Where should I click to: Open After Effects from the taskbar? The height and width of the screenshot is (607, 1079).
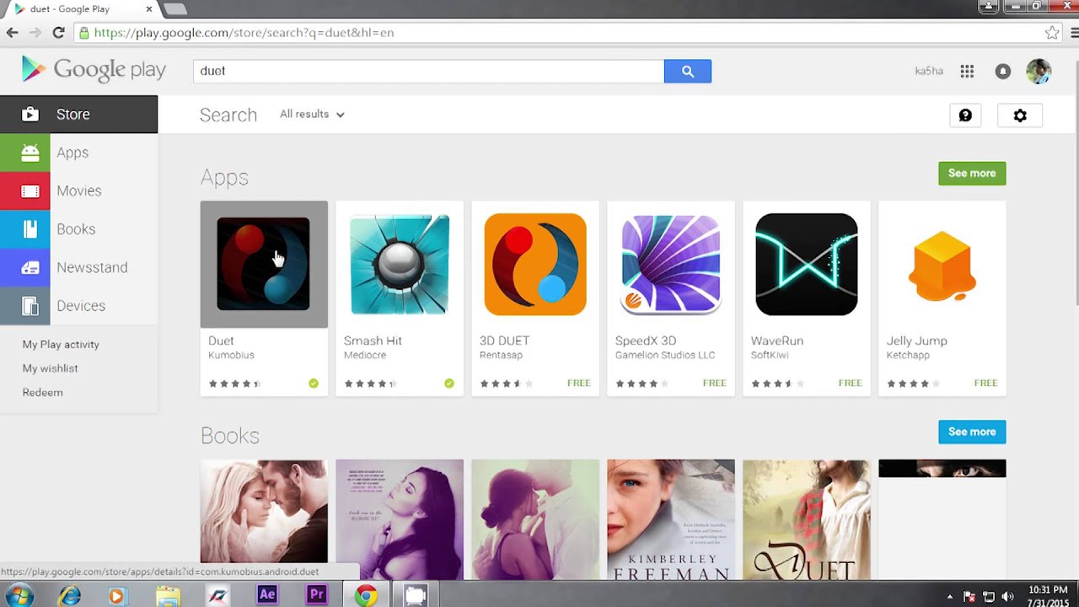[266, 594]
